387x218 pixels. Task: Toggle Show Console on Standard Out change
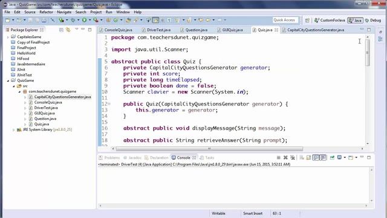pos(316,157)
